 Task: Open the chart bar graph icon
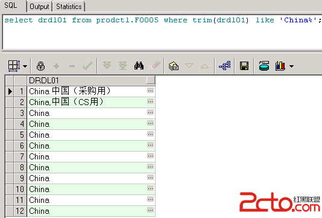280,66
